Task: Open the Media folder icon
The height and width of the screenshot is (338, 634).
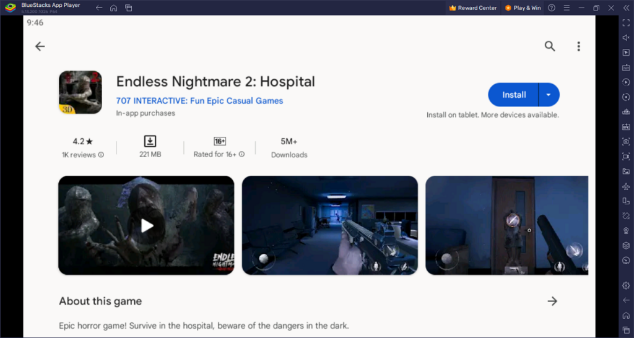Action: 626,171
